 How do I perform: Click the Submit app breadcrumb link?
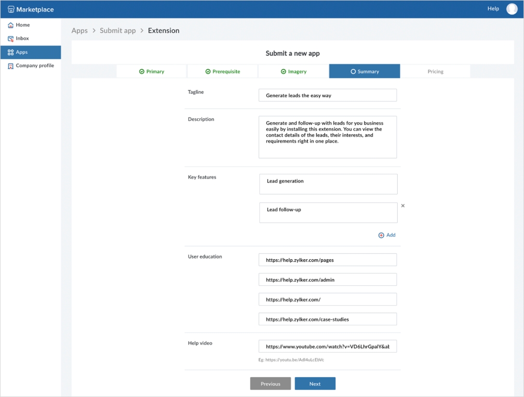[x=118, y=31]
